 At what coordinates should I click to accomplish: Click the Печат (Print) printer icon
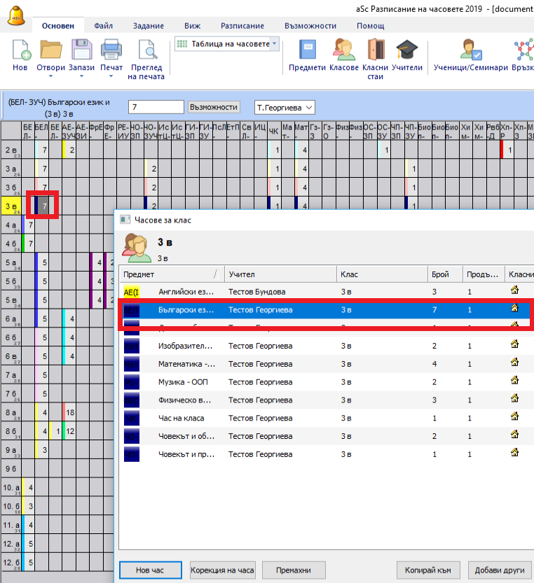click(111, 50)
